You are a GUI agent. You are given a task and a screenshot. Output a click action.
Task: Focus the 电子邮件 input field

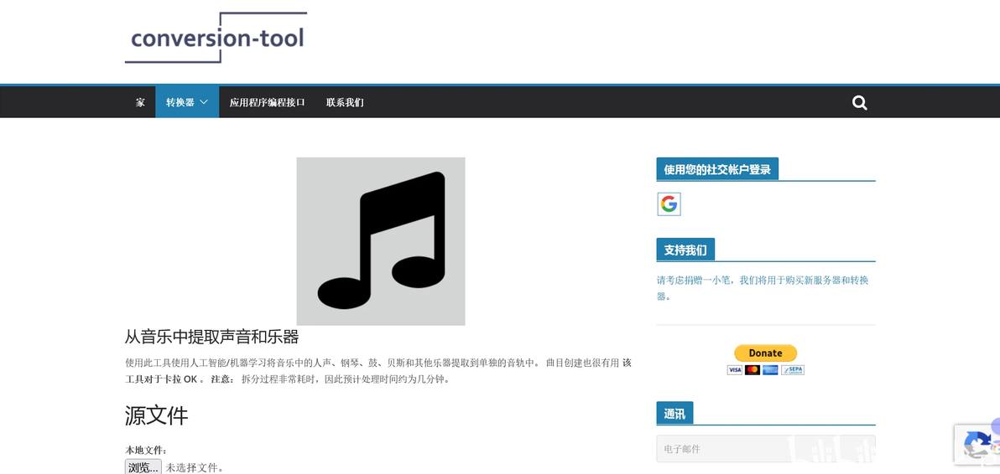tap(765, 449)
